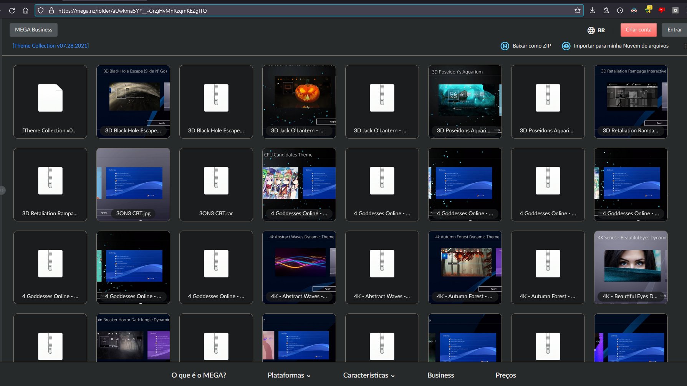
Task: Click the mask-shaped extension icon in toolbar
Action: [x=634, y=11]
